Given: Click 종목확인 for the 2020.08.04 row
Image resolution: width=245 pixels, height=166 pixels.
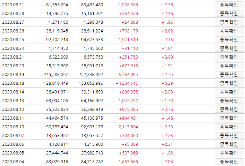Looking at the screenshot, I should 229,162.
